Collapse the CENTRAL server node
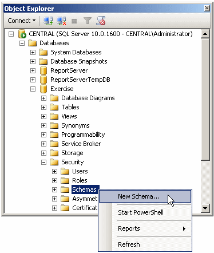The width and height of the screenshot is (214, 253). (11, 34)
